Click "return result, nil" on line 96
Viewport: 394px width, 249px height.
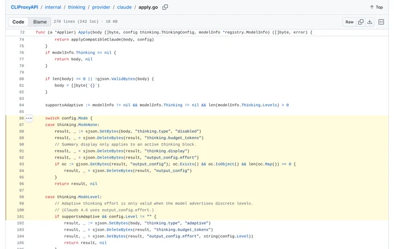(76, 184)
